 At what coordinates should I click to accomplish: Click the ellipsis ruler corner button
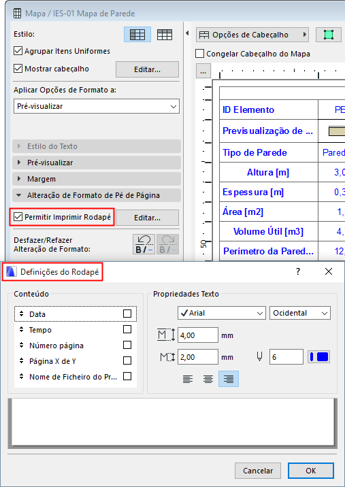(203, 71)
